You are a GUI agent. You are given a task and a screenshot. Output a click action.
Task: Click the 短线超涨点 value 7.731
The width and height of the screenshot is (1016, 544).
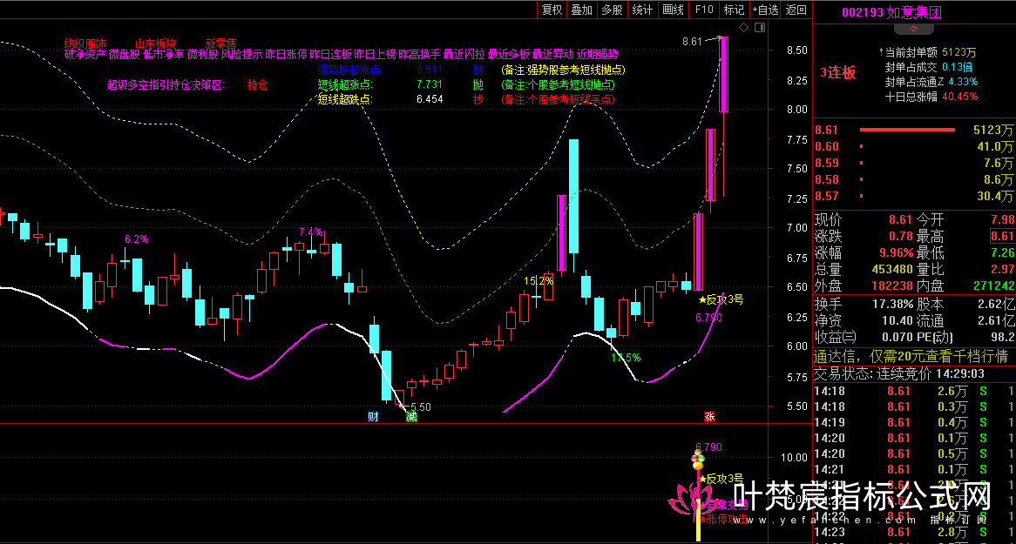pos(430,84)
